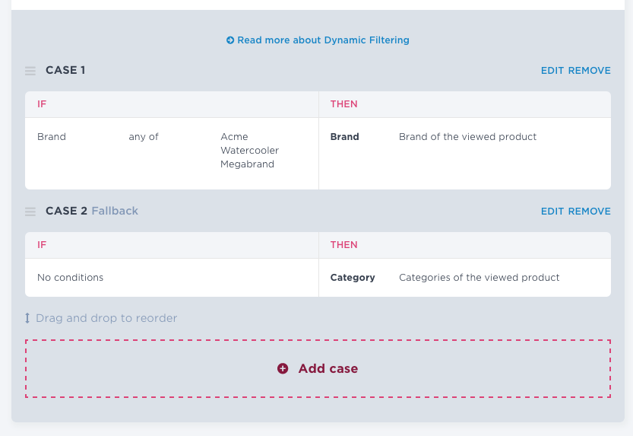
Task: Select the CASE 1 heading
Action: click(65, 70)
